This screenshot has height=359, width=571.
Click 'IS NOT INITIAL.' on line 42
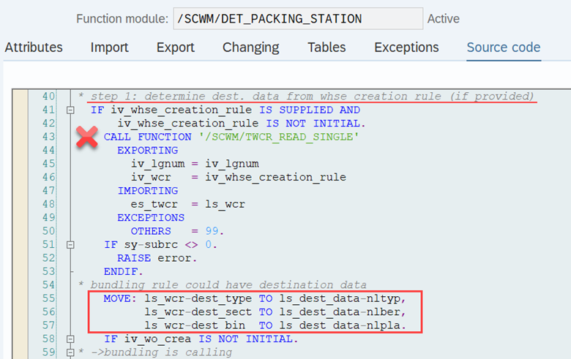click(316, 124)
